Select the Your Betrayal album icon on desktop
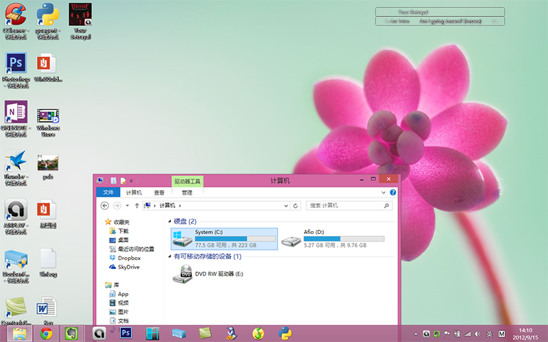548x342 pixels. (80, 21)
